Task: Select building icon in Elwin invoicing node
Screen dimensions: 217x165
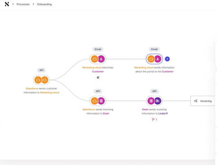Action: [x=158, y=101]
